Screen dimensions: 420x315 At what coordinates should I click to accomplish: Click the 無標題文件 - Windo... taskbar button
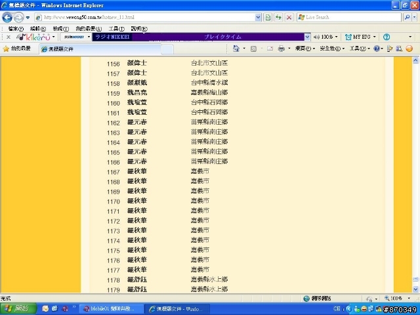(177, 309)
